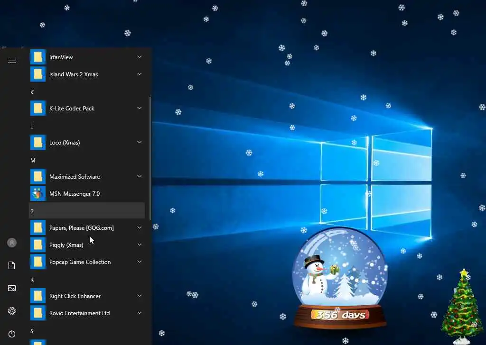Image resolution: width=486 pixels, height=345 pixels.
Task: Select the Rovio Entertainment Ltd label
Action: click(79, 313)
